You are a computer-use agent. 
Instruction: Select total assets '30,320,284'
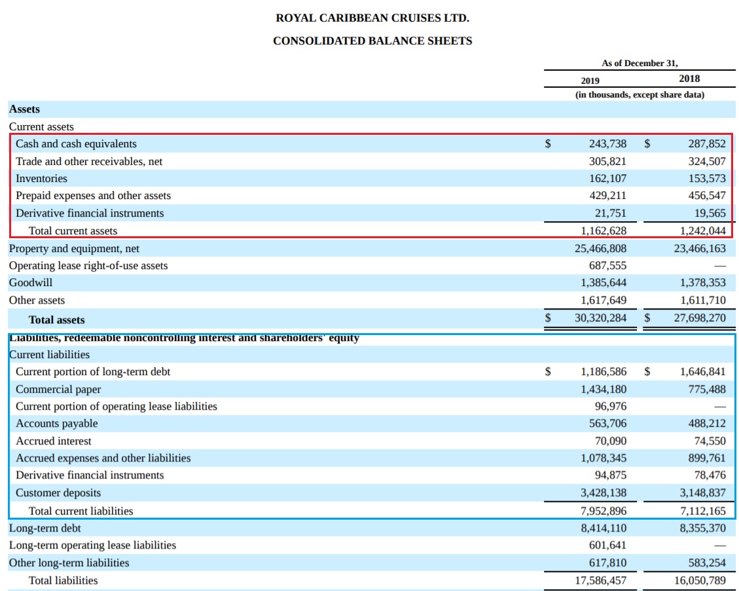tap(600, 318)
